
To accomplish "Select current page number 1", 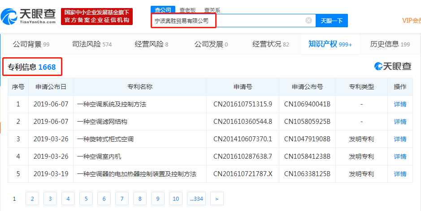I will click(x=14, y=198).
